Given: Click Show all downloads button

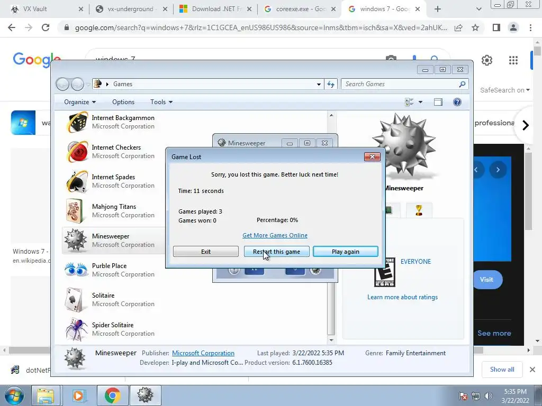Looking at the screenshot, I should click(502, 370).
